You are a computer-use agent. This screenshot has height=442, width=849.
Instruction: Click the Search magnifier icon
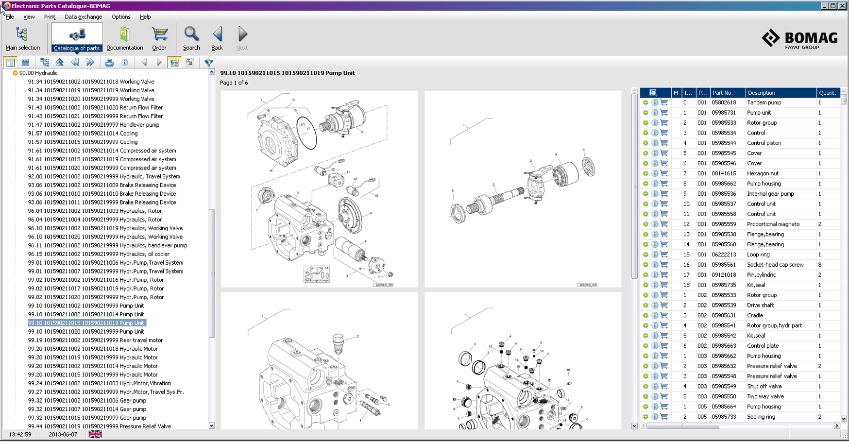191,38
